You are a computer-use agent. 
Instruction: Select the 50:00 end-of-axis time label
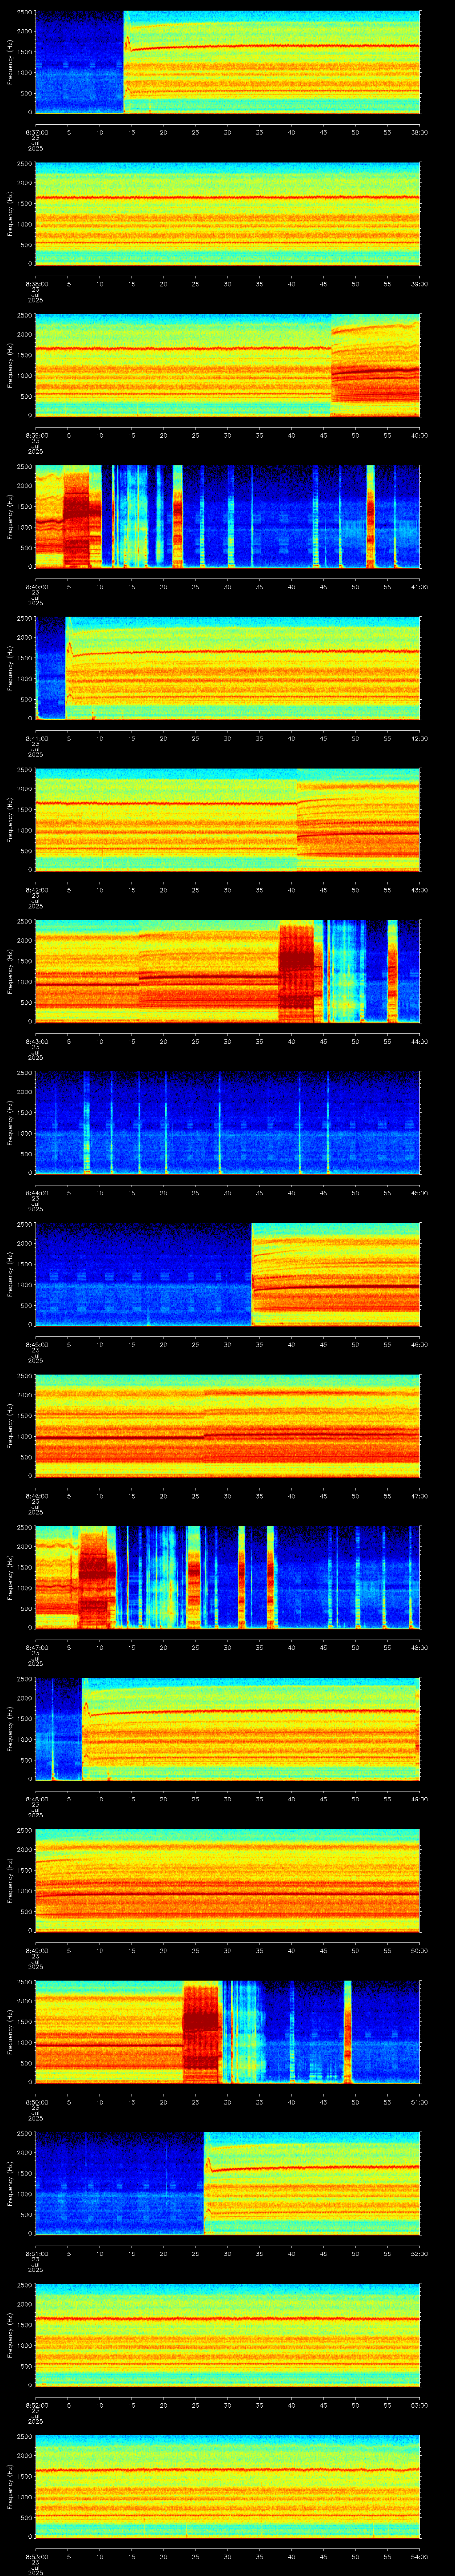tap(419, 1950)
